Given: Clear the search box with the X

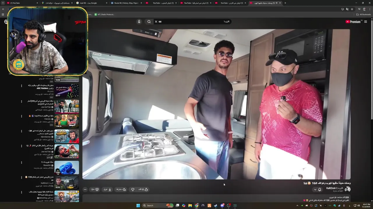Looking at the screenshot, I should (x=156, y=21).
